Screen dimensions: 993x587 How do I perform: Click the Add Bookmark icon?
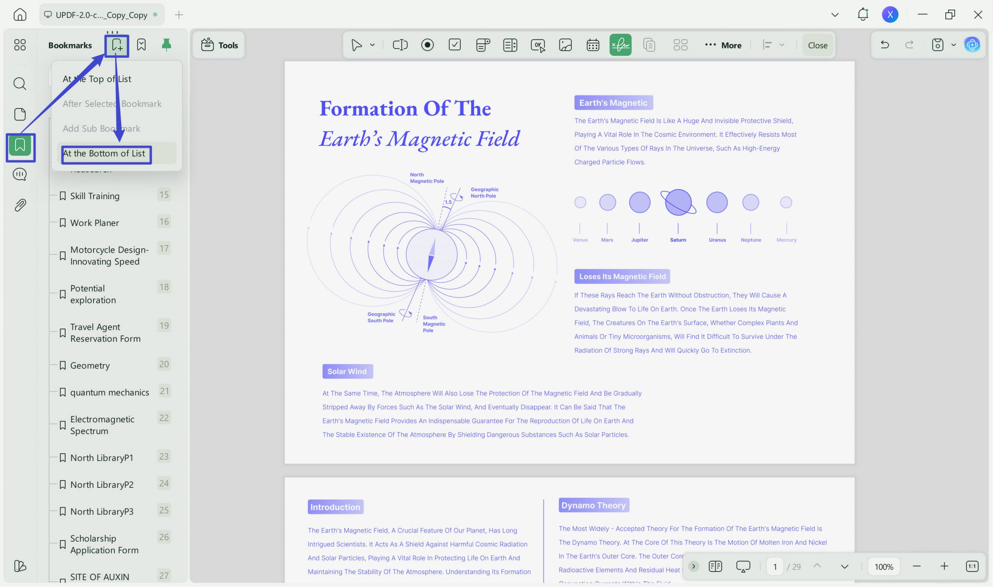click(117, 45)
